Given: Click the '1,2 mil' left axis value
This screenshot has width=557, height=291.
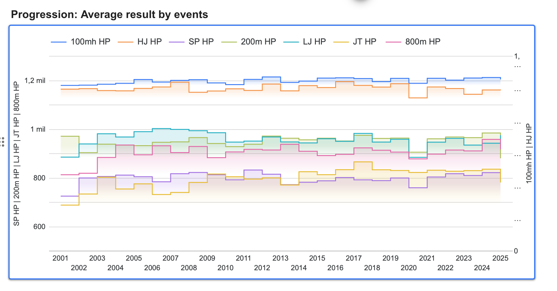Looking at the screenshot, I should click(x=35, y=81).
